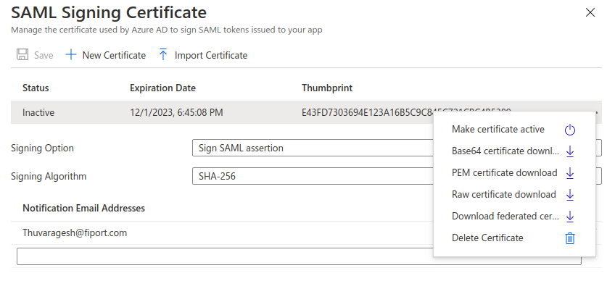Click the trash can delete icon
Screen dimensions: 615x281
(x=570, y=238)
